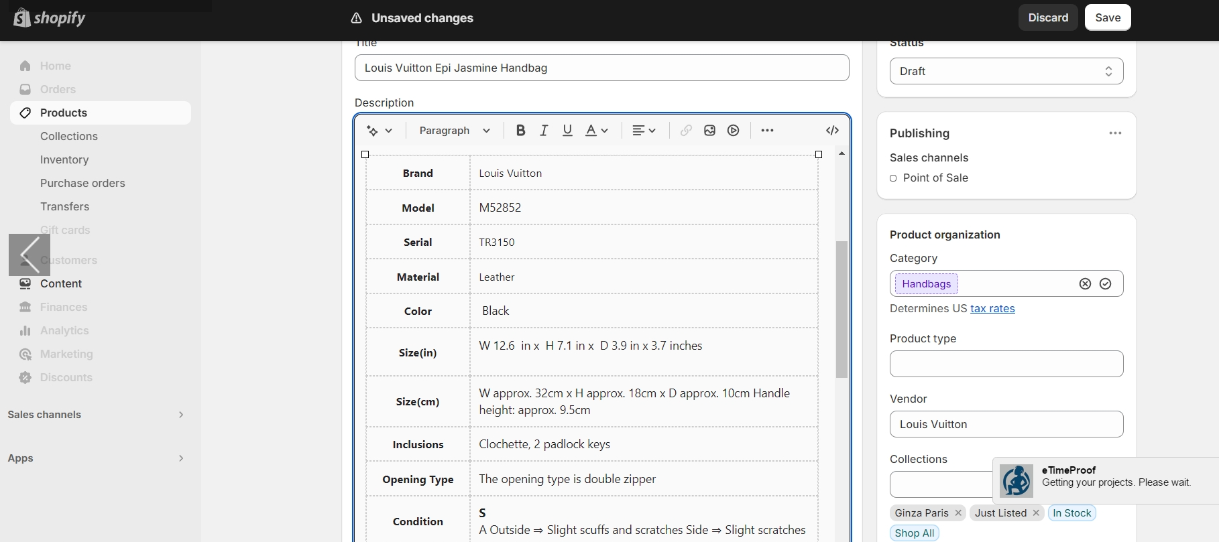
Task: Click the Title input field
Action: pos(601,68)
